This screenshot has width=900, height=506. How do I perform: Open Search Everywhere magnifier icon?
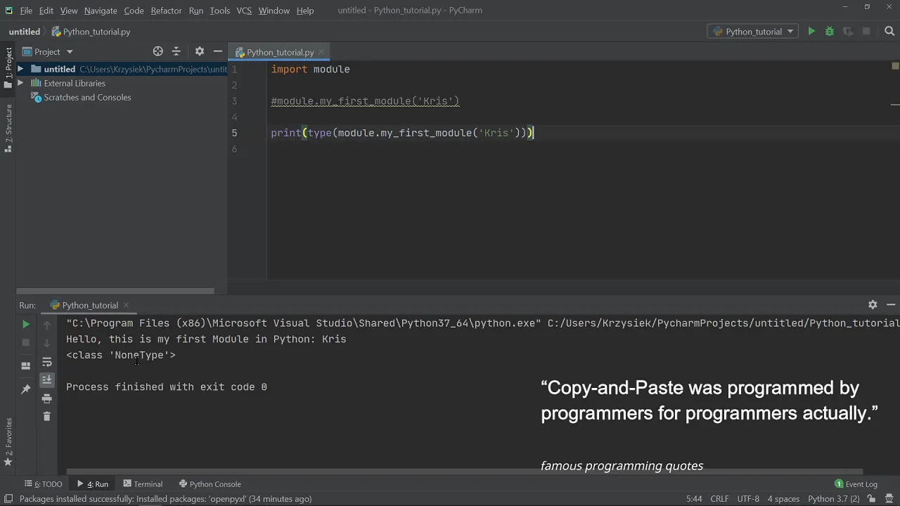click(x=889, y=32)
